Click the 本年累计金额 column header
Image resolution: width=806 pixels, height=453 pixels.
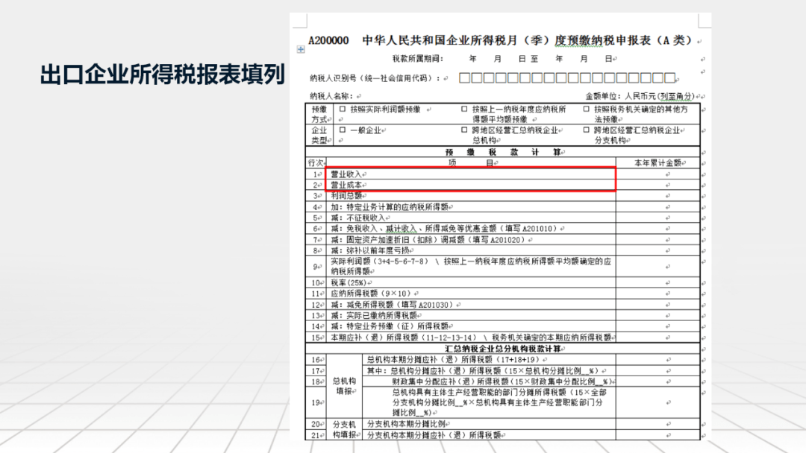point(658,162)
